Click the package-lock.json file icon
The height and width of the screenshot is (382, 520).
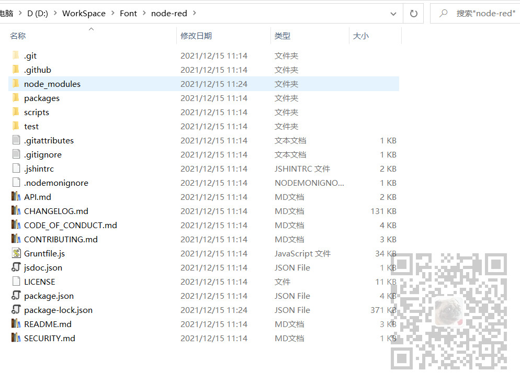coord(16,310)
